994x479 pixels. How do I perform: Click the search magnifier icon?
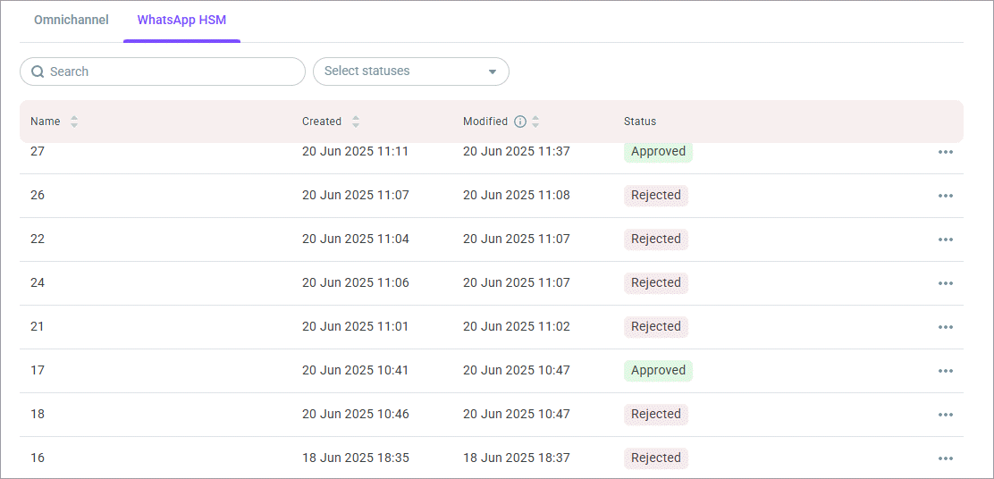38,71
